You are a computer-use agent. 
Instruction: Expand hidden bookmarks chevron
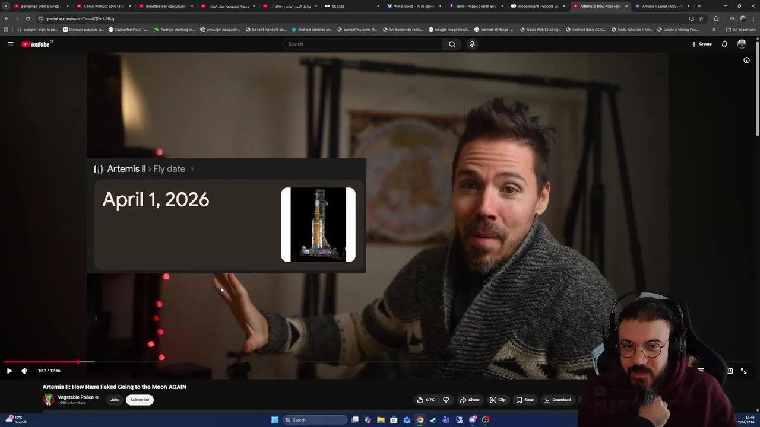(714, 29)
